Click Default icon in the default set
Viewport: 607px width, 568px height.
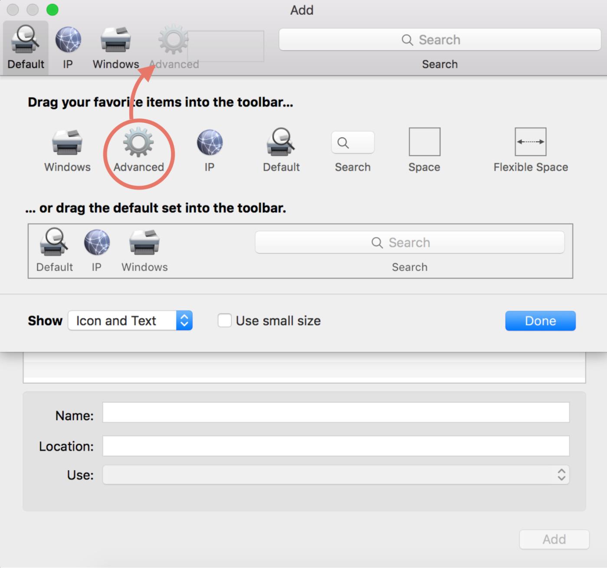coord(54,250)
